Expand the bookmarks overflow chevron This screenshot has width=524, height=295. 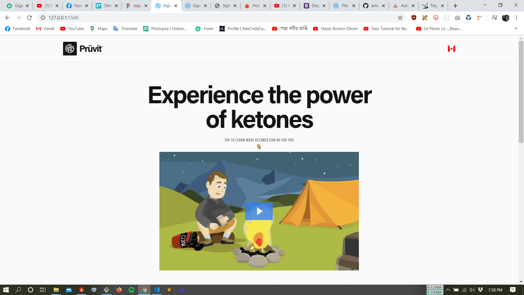click(516, 28)
